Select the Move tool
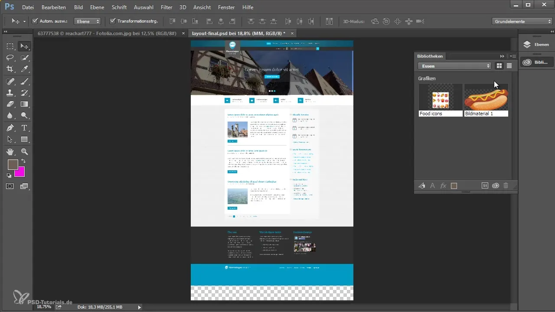This screenshot has height=312, width=555. (25, 46)
